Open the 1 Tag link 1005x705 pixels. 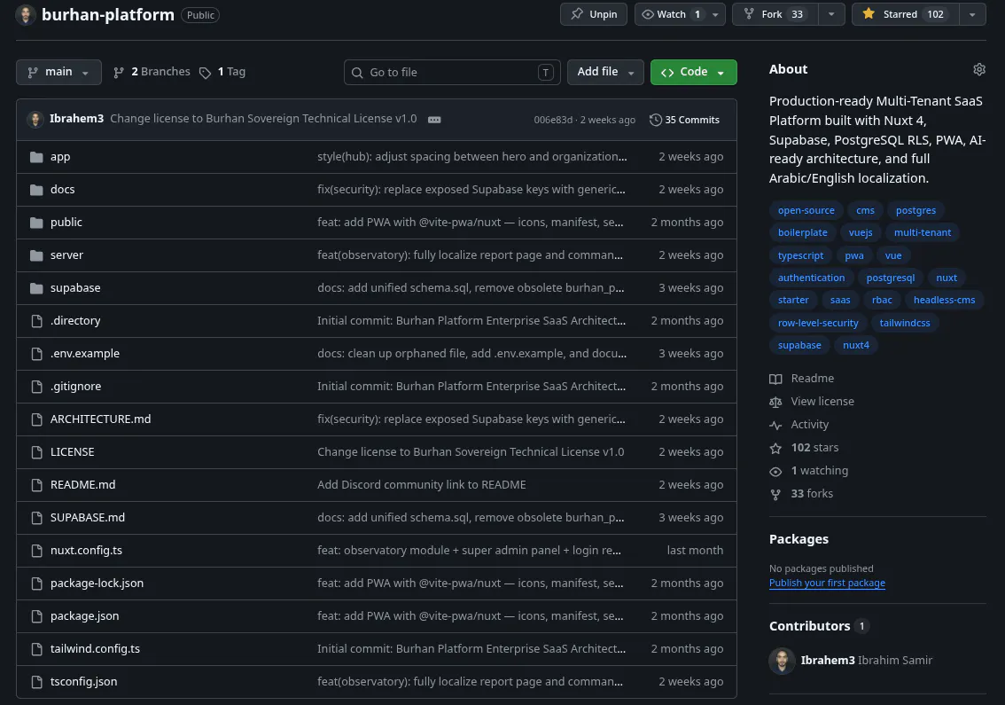pos(222,72)
